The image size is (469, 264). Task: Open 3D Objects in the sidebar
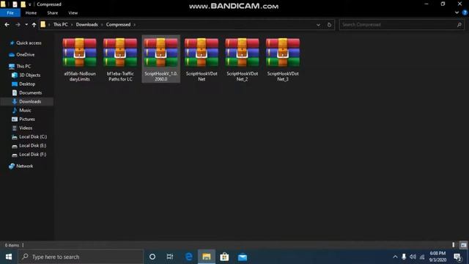[29, 75]
